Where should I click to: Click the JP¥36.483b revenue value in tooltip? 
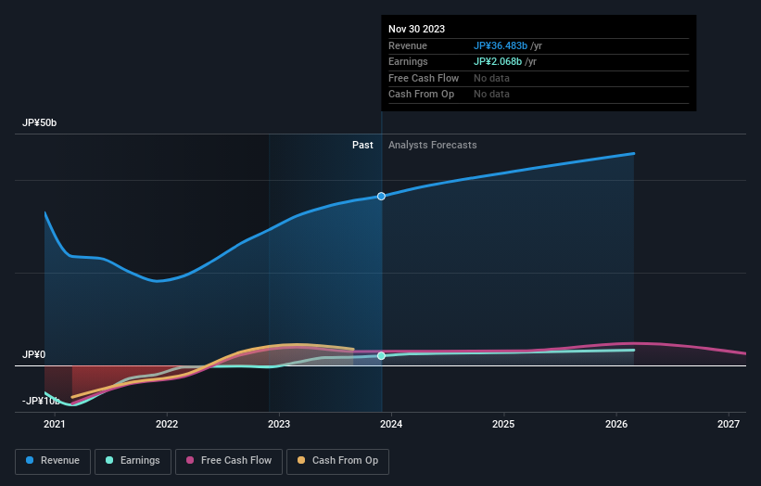501,45
